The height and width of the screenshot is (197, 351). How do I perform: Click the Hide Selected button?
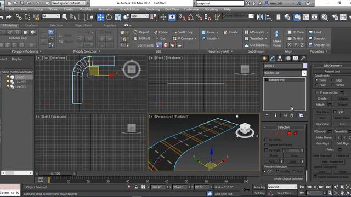tap(322, 155)
